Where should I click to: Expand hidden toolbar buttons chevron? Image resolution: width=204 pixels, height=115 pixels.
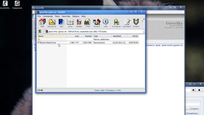click(x=144, y=19)
